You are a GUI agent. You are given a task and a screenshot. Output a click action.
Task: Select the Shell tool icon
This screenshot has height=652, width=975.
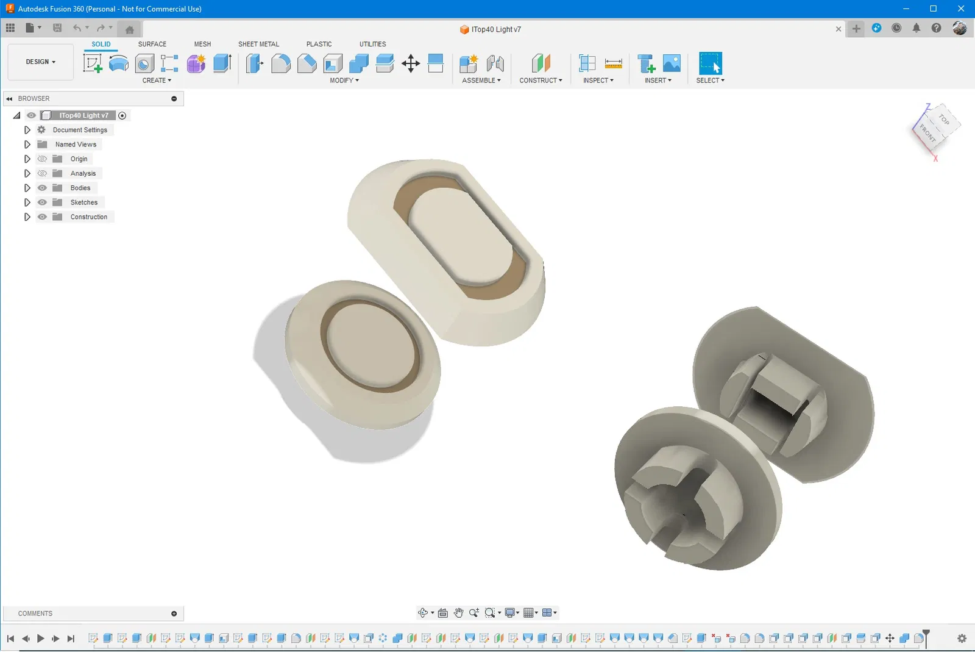click(x=333, y=63)
